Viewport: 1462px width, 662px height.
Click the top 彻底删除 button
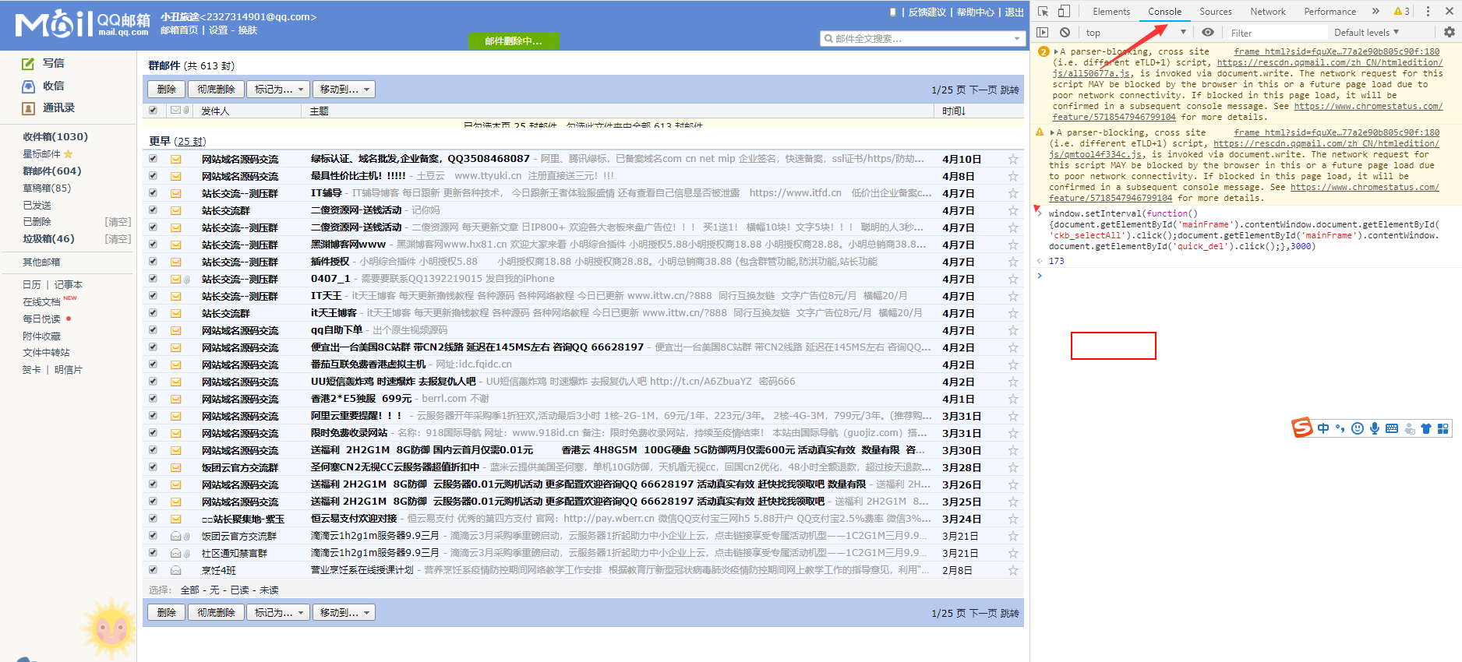click(x=216, y=90)
